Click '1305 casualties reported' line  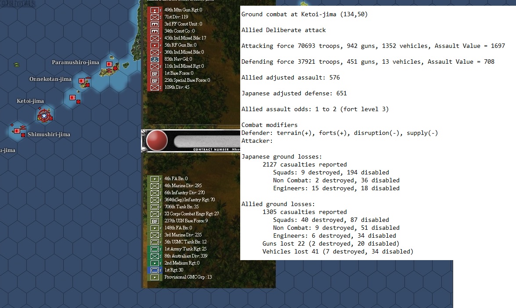tap(305, 212)
